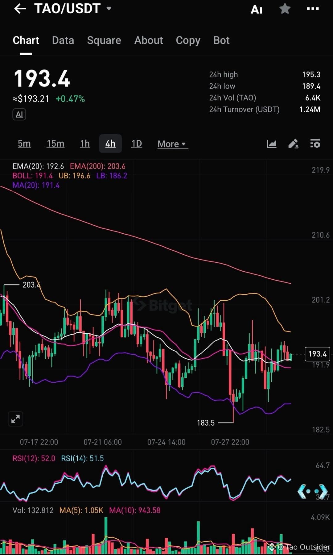Image resolution: width=333 pixels, height=555 pixels.
Task: Click the 24h high value 195.3
Action: point(311,75)
